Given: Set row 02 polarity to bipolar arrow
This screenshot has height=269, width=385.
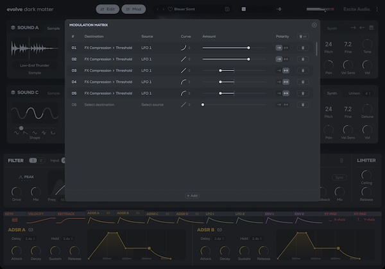Looking at the screenshot, I should click(286, 59).
